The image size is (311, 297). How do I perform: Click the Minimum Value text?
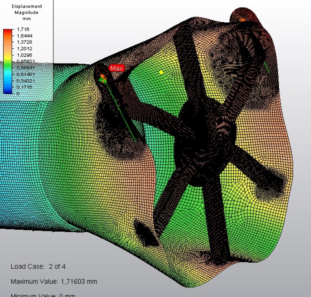pyautogui.click(x=43, y=295)
